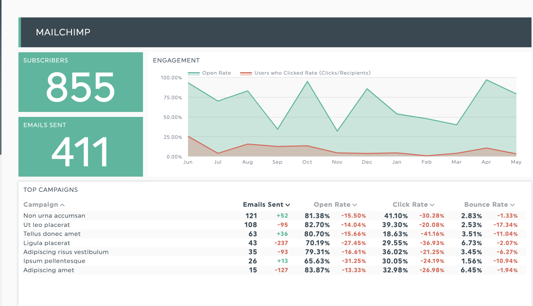
Task: Click the Oct label on chart axis
Action: (x=307, y=162)
